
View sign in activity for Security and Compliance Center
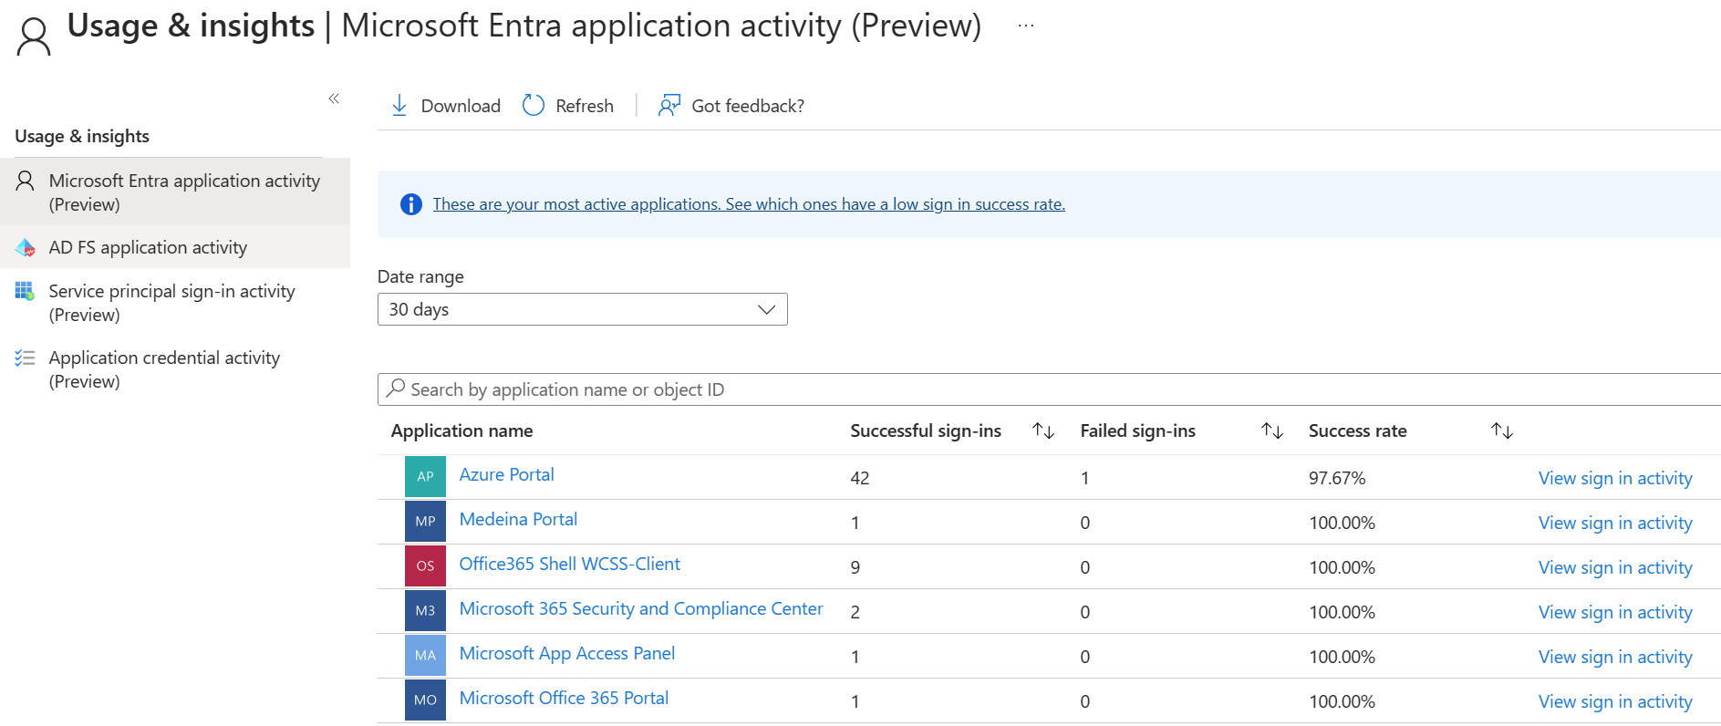1615,612
